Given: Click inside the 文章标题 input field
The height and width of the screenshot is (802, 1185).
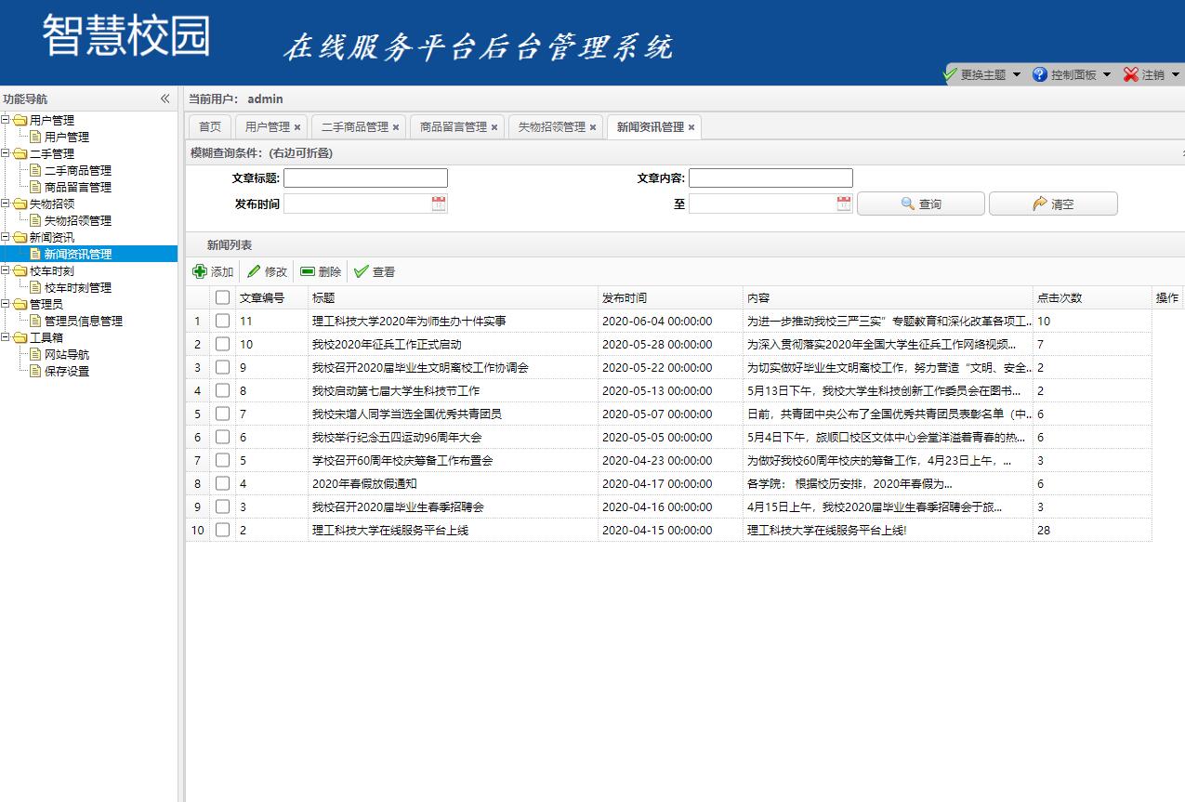Looking at the screenshot, I should coord(364,177).
